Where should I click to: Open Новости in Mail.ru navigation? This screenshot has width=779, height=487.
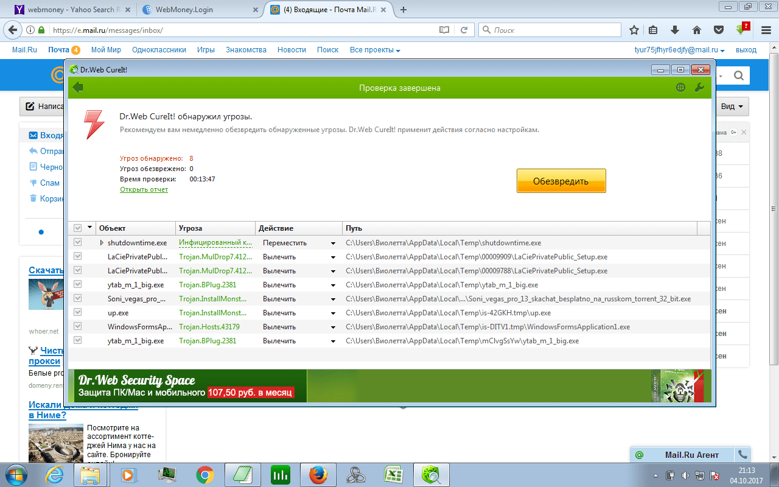click(x=292, y=50)
